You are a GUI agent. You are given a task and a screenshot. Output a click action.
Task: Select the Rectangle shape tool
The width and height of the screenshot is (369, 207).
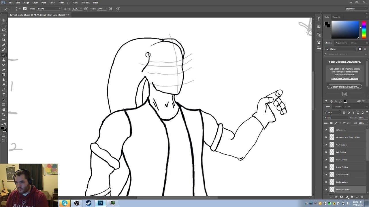click(x=4, y=105)
